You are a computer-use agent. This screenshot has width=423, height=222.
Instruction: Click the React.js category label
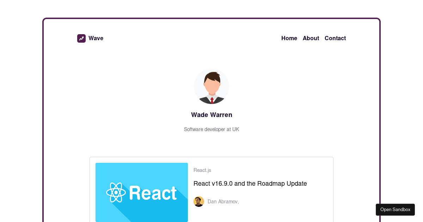tap(202, 170)
